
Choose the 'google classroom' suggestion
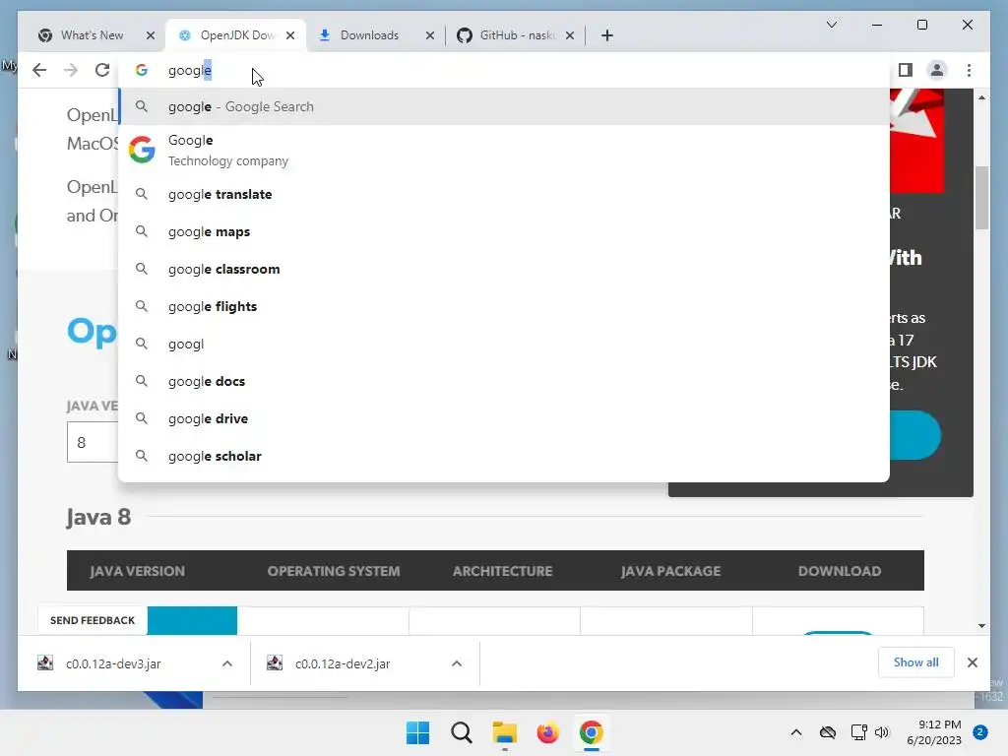coord(504,269)
